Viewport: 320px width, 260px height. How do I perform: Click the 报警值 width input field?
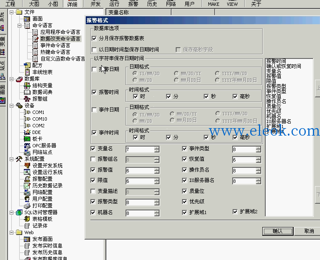[x=140, y=171]
